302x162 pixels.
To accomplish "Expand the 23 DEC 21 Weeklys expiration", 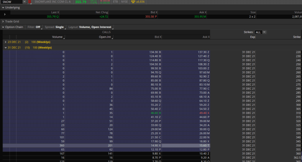I will [x=6, y=42].
